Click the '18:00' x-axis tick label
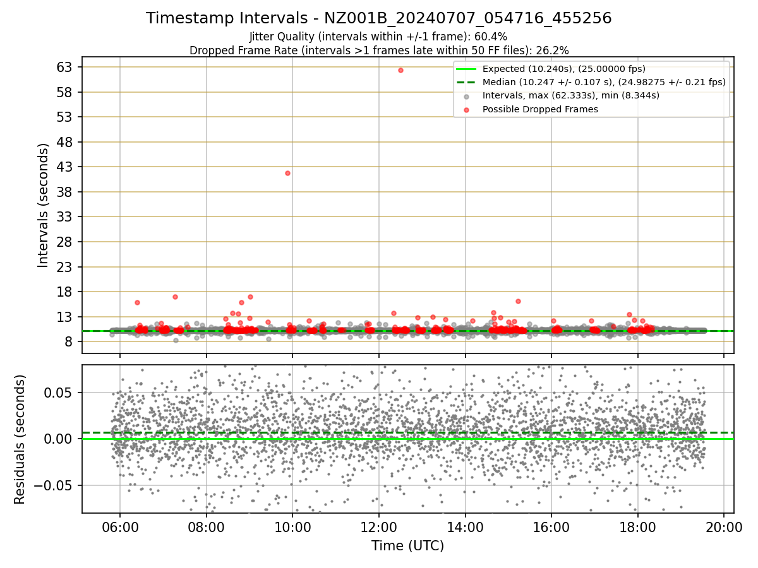 637,526
